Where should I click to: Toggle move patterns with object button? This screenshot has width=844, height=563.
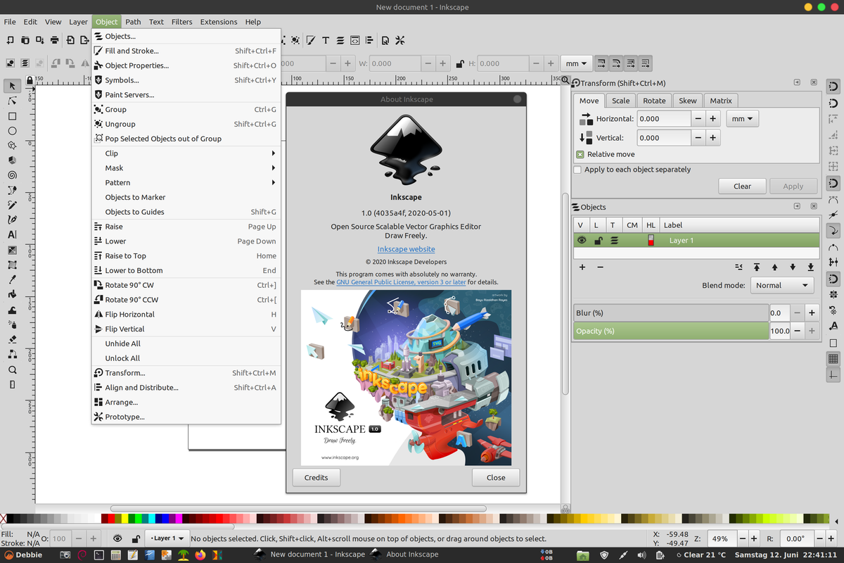645,63
